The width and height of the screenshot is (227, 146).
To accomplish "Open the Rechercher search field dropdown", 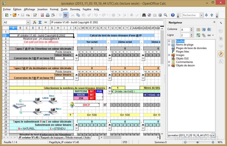I will click(201, 15).
